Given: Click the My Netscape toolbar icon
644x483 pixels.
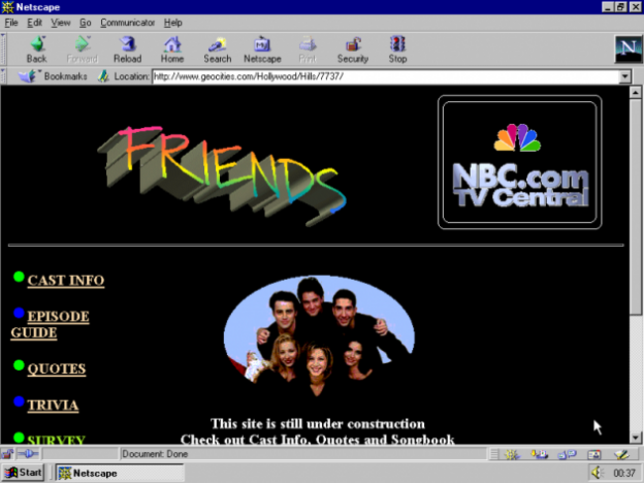Looking at the screenshot, I should point(263,50).
